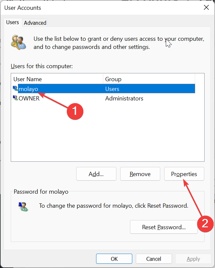215x268 pixels.
Task: Click the Administrators group cell for OWNER
Action: tap(124, 98)
